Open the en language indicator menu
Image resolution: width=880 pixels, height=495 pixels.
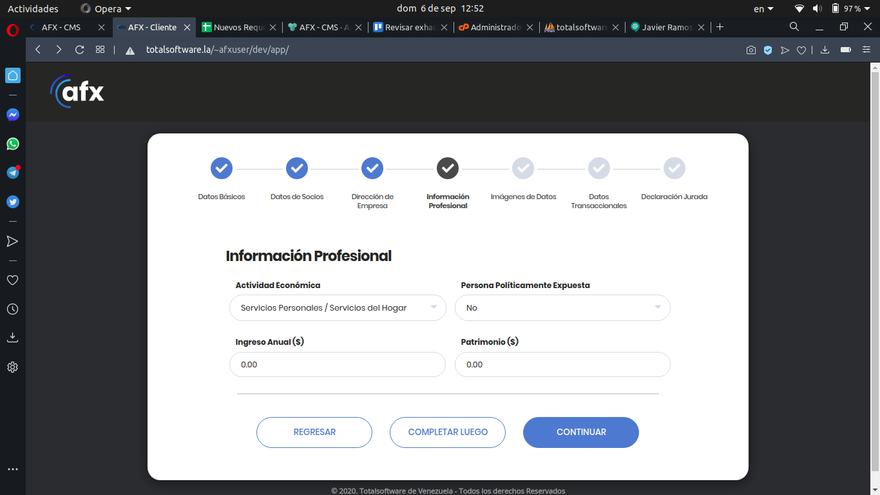[x=763, y=8]
